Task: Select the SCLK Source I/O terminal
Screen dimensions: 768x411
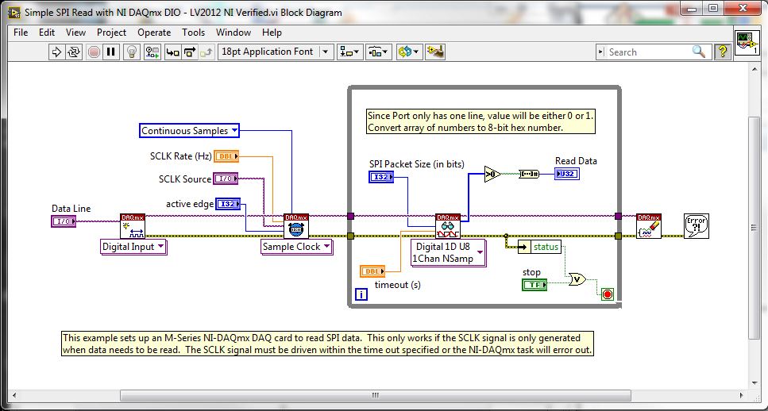Action: (226, 179)
